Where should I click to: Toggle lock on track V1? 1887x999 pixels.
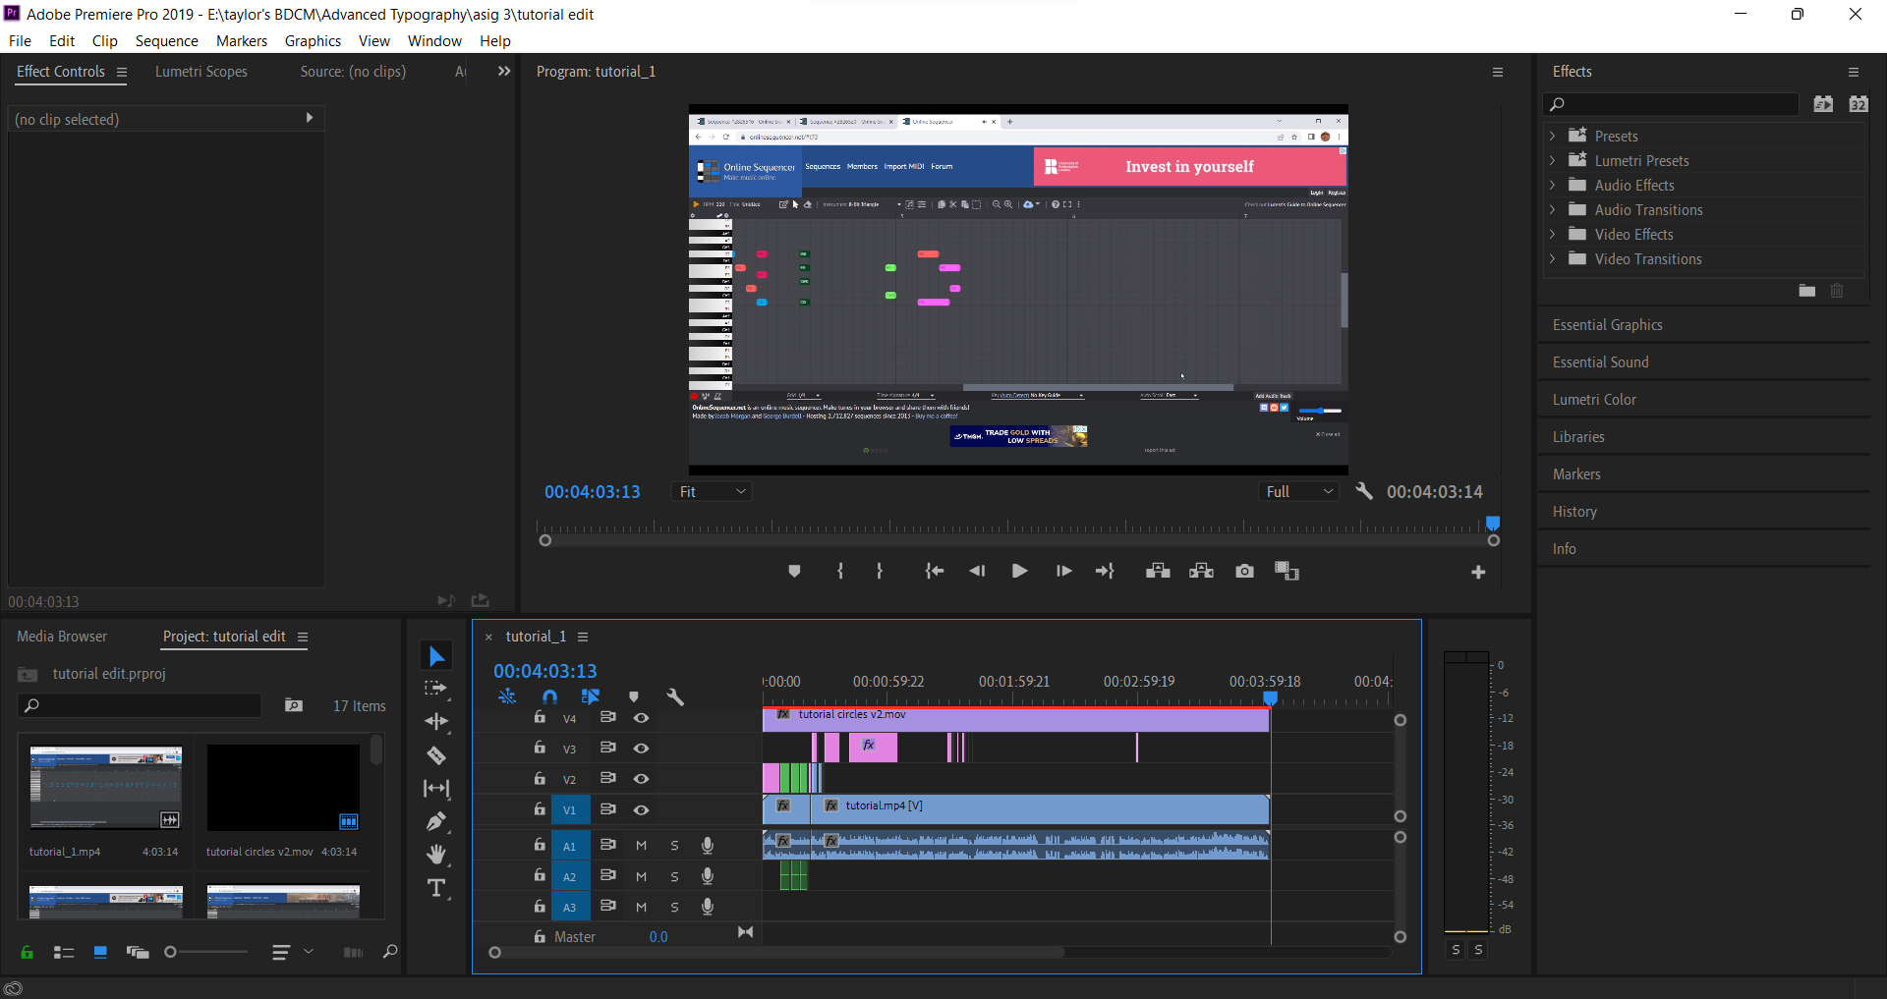click(x=540, y=809)
